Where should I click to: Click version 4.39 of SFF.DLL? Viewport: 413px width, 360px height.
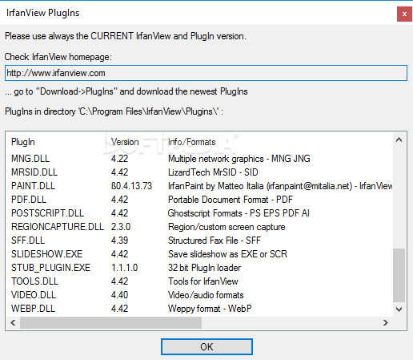coord(119,241)
